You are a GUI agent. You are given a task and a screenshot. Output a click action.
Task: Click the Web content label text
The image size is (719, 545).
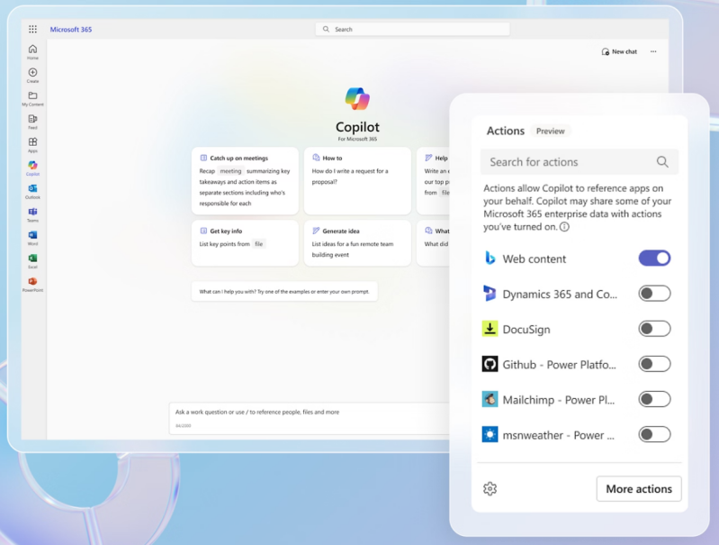point(535,259)
